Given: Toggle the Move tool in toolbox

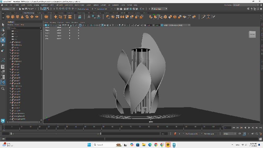Looking at the screenshot, I should click(x=3, y=40).
